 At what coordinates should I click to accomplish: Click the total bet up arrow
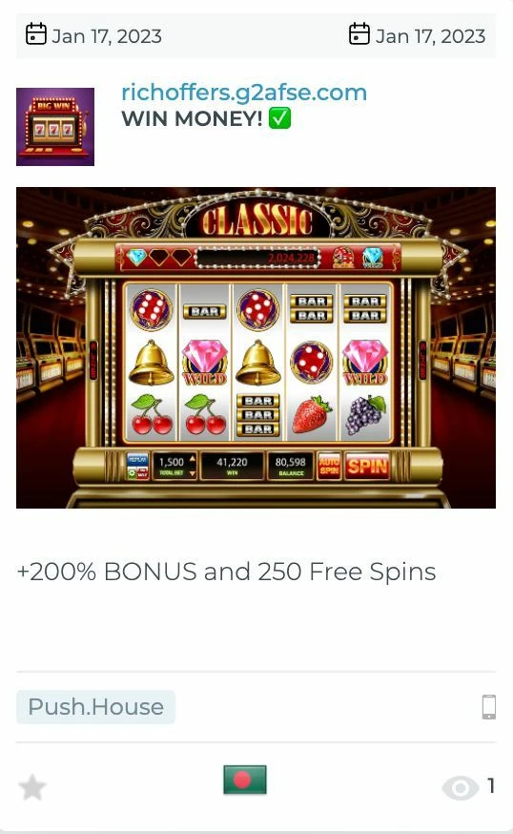point(193,458)
